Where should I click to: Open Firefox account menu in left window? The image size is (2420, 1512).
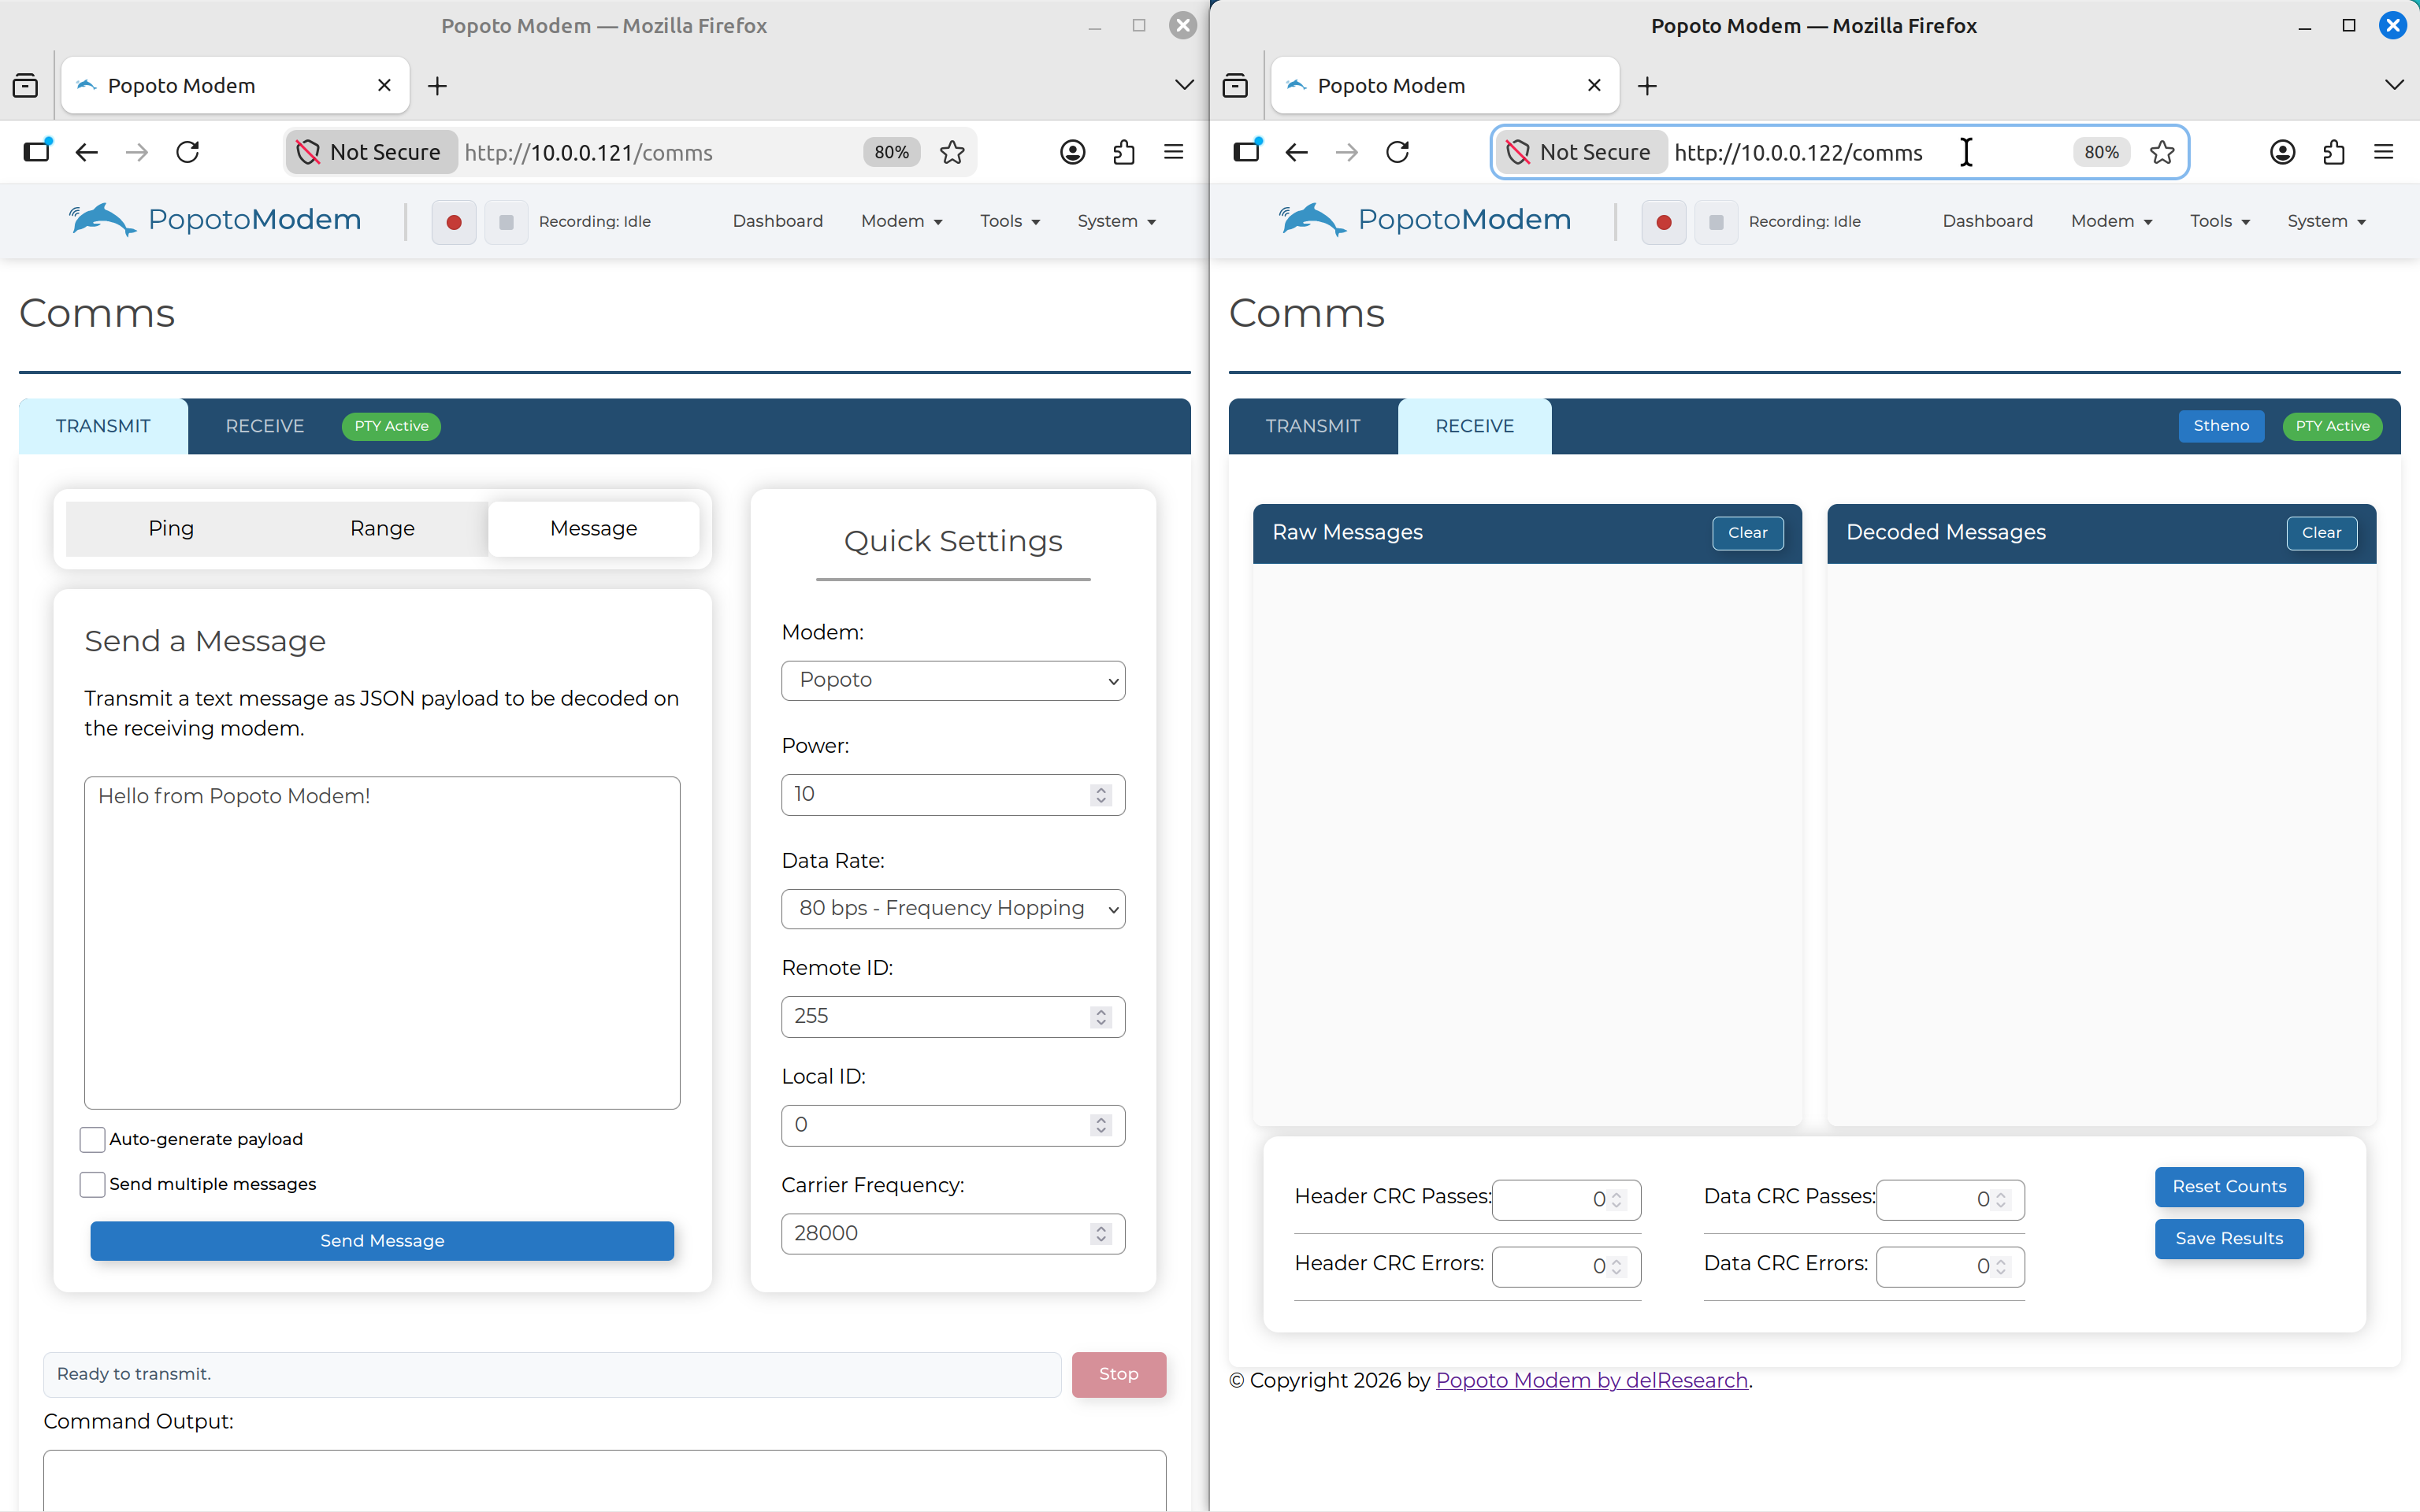coord(1073,152)
